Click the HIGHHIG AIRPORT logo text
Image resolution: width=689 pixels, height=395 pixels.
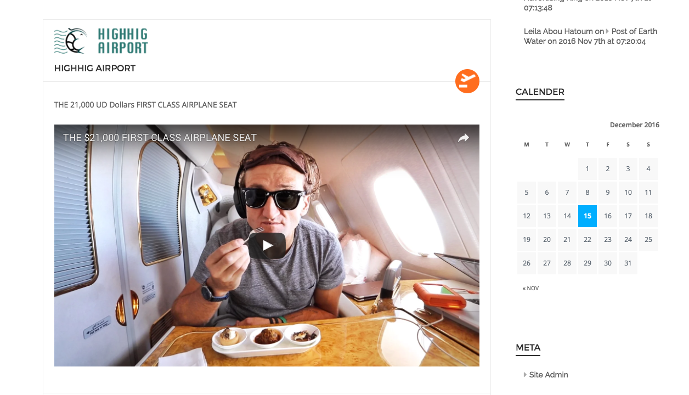click(123, 41)
